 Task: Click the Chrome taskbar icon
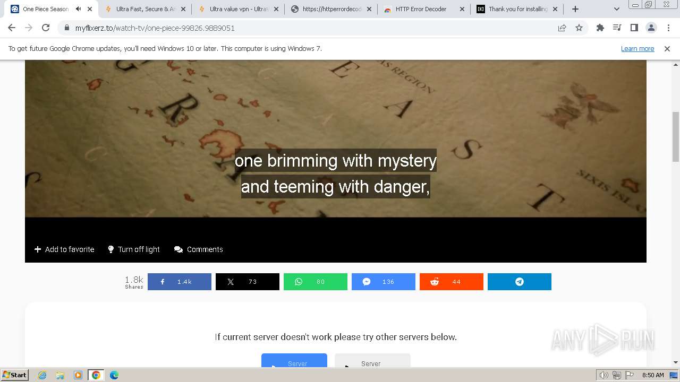point(96,375)
